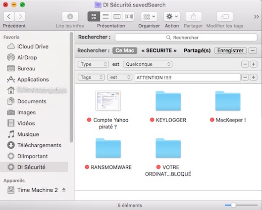The width and height of the screenshot is (262, 210).
Task: Add criterion after Type row
Action: (x=254, y=64)
